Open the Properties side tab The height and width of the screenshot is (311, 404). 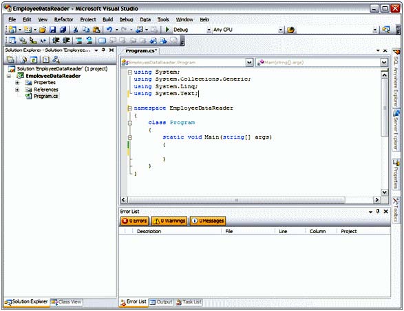pyautogui.click(x=396, y=174)
